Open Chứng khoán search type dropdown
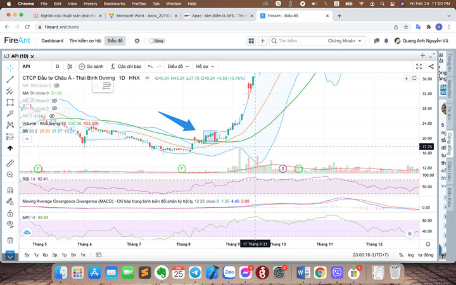 [345, 41]
